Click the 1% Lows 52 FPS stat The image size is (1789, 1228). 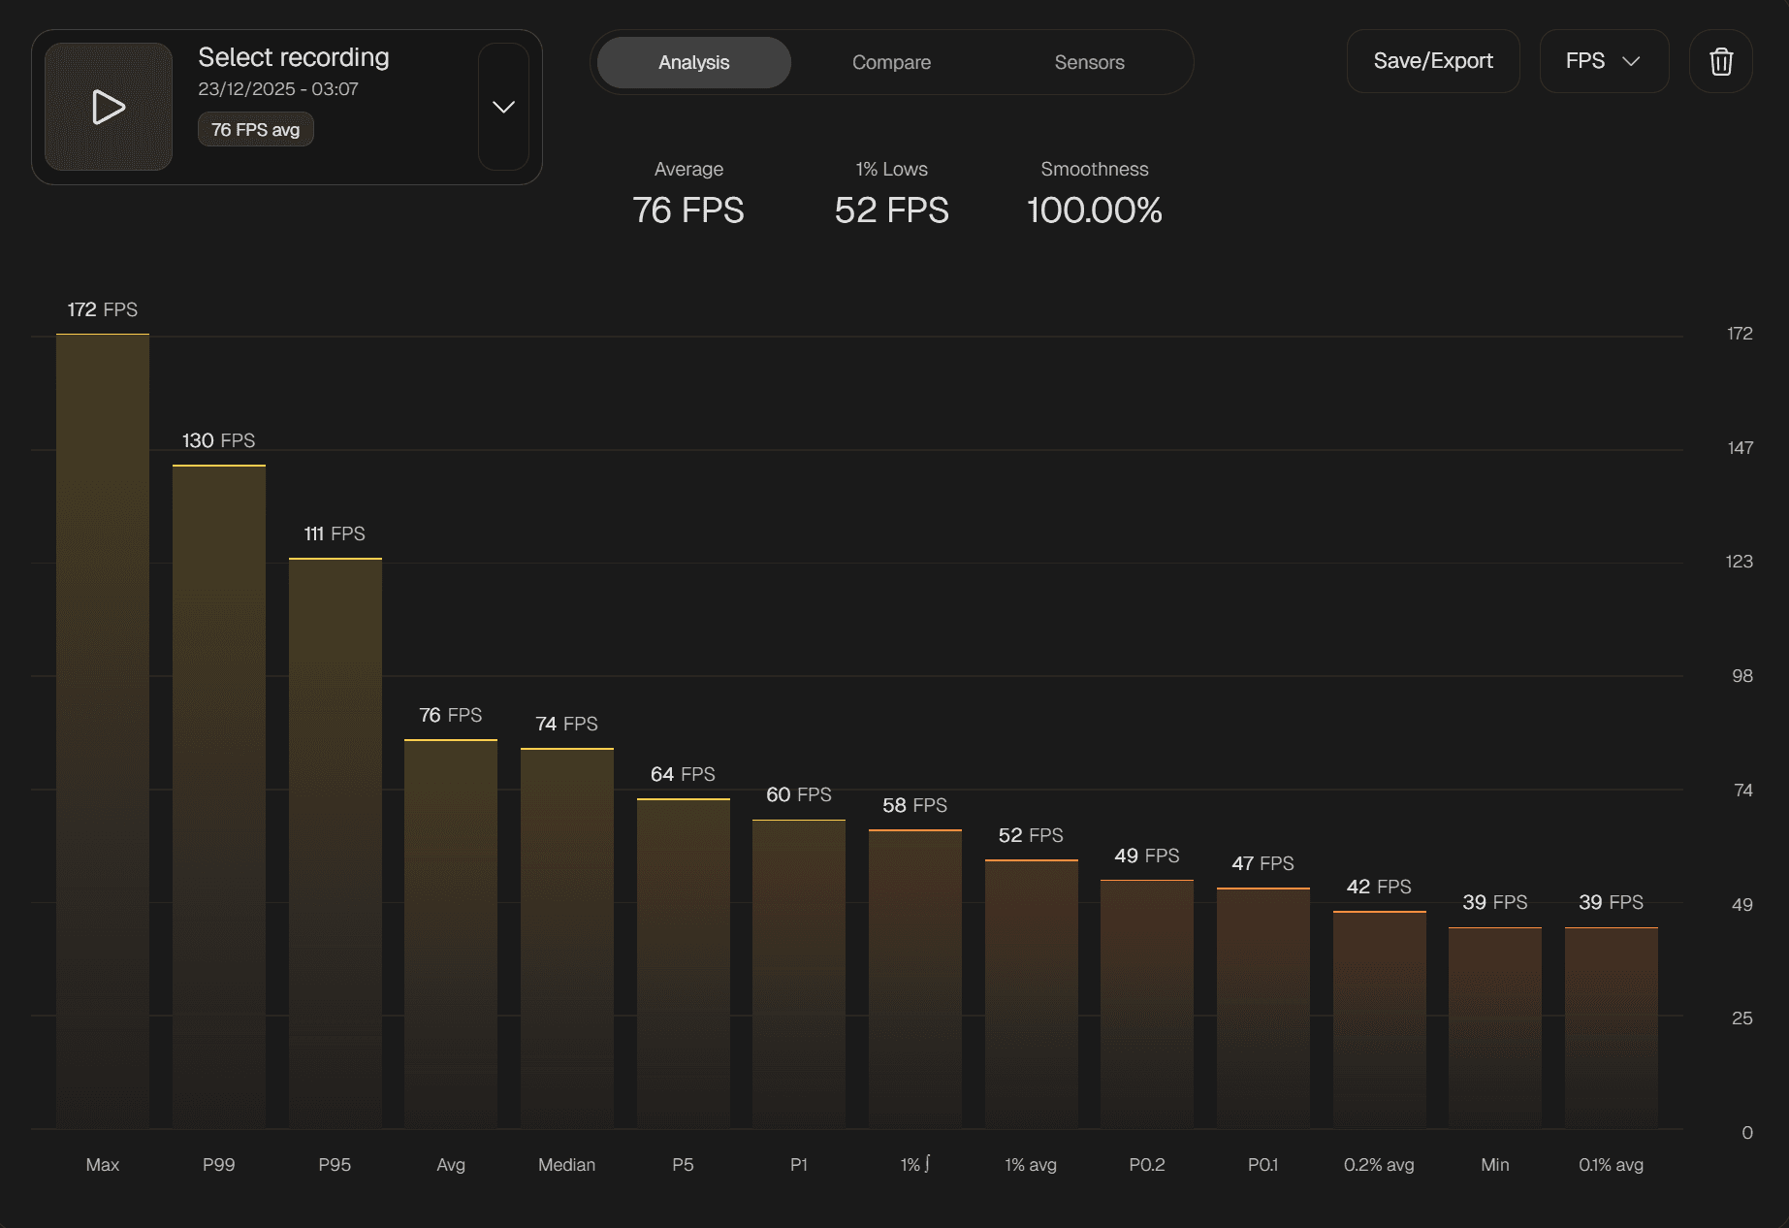891,210
